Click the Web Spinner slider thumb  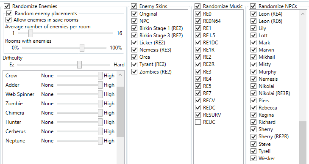(x=100, y=94)
